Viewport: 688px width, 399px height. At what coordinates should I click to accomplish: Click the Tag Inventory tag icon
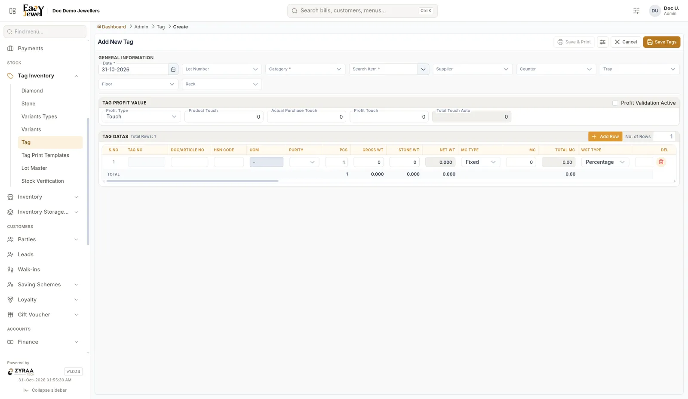point(10,76)
